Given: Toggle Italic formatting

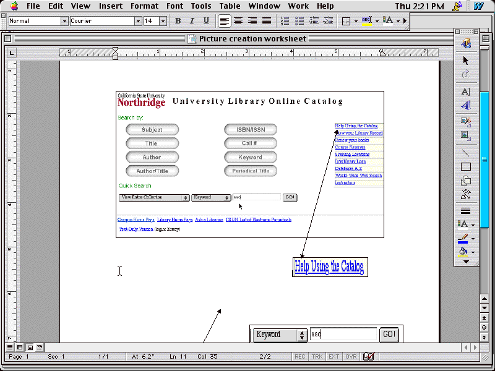Looking at the screenshot, I should click(192, 21).
